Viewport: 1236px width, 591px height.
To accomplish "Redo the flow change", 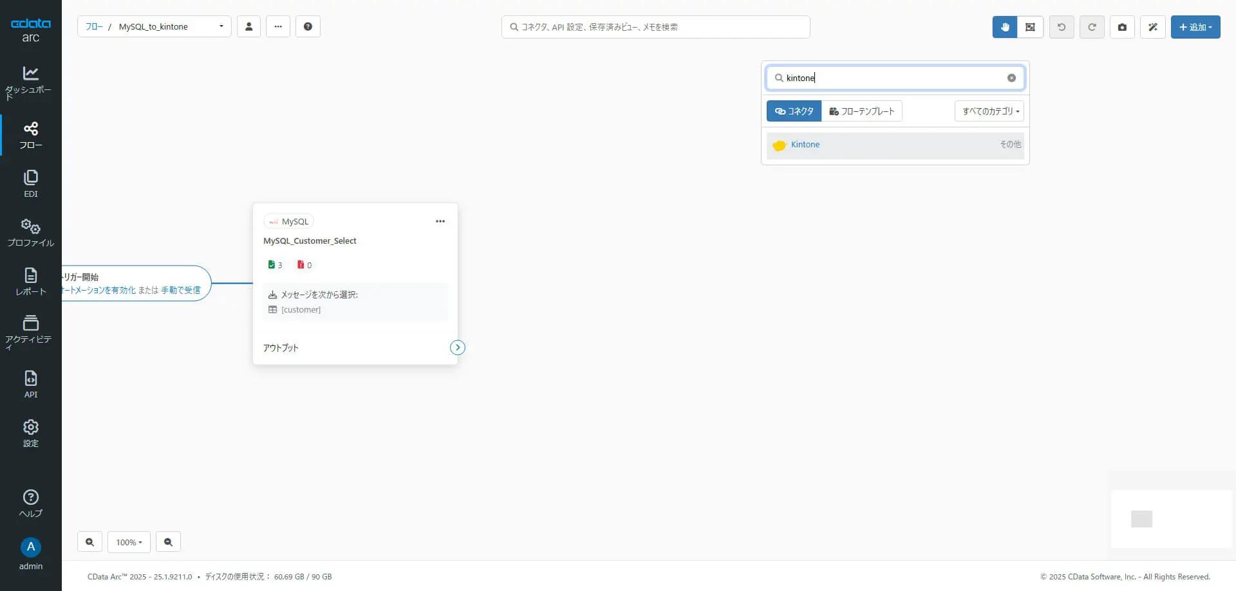I will click(x=1092, y=27).
